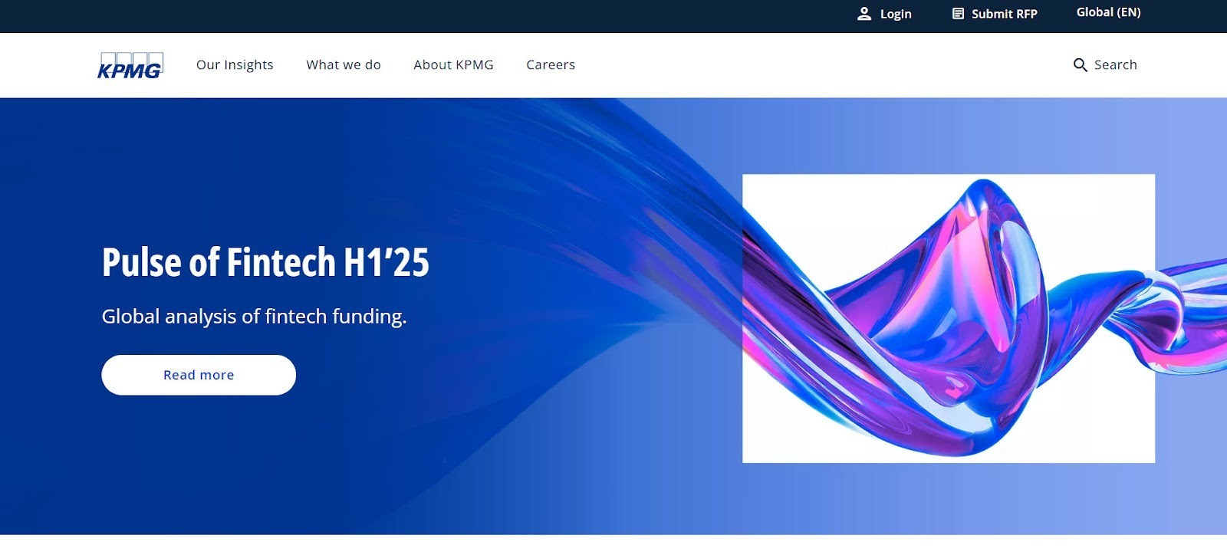Click the abstract ribbon hero image
This screenshot has height=555, width=1227.
pos(949,318)
